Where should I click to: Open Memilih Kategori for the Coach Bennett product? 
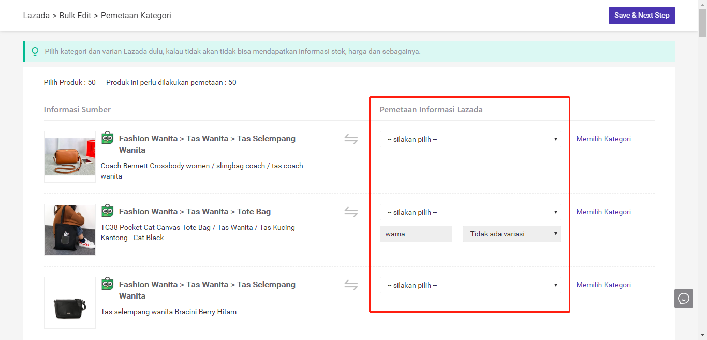(603, 139)
